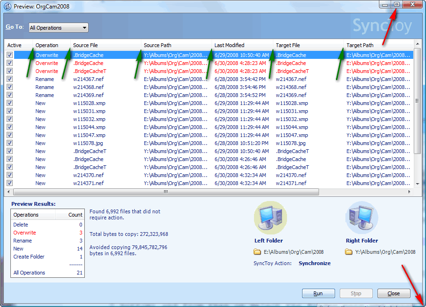The height and width of the screenshot is (307, 426).
Task: Click the Target Path column header
Action: click(378, 45)
